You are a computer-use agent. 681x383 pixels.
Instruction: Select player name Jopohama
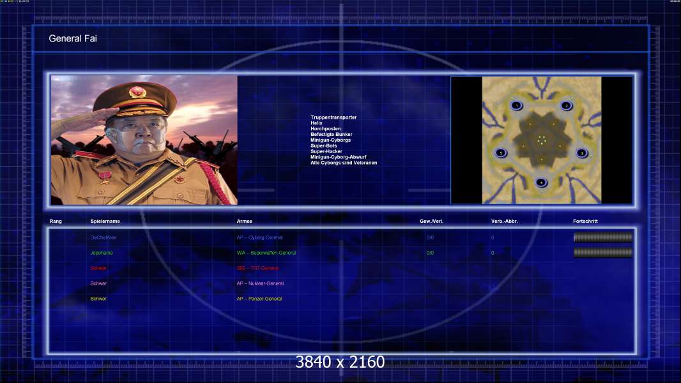pyautogui.click(x=102, y=253)
